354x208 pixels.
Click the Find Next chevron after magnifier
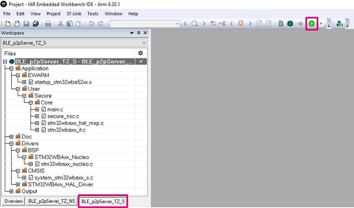204,23
